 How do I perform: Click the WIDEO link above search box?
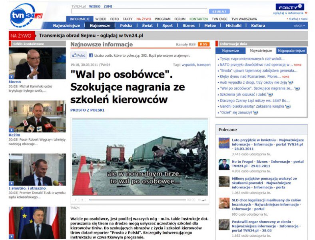pyautogui.click(x=95, y=6)
